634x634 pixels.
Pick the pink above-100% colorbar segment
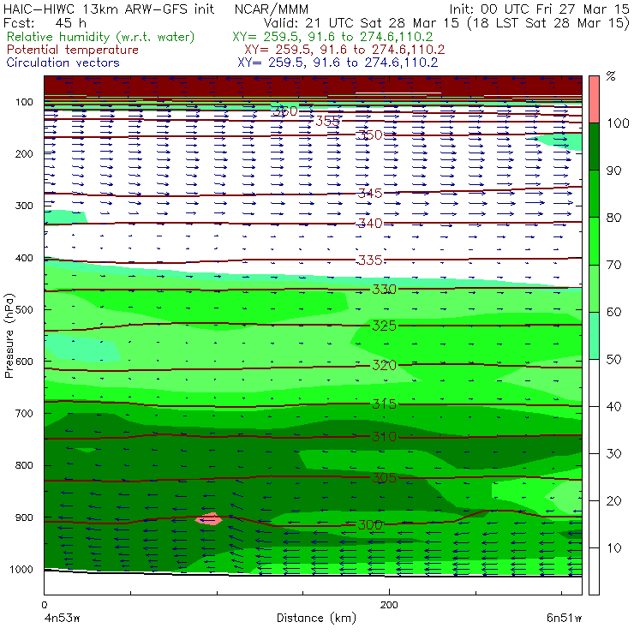click(594, 99)
